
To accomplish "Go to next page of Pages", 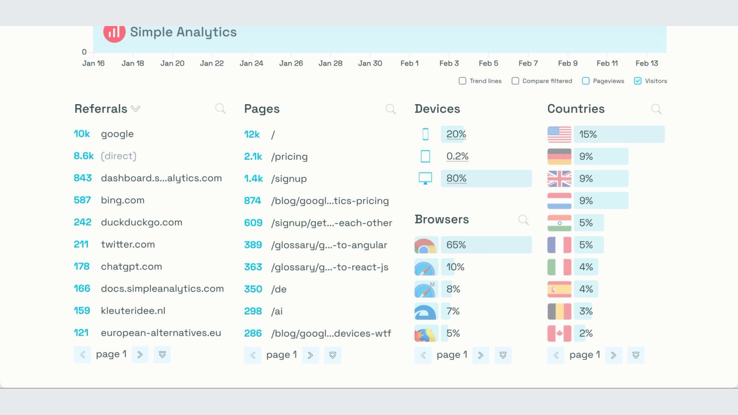I will 310,355.
